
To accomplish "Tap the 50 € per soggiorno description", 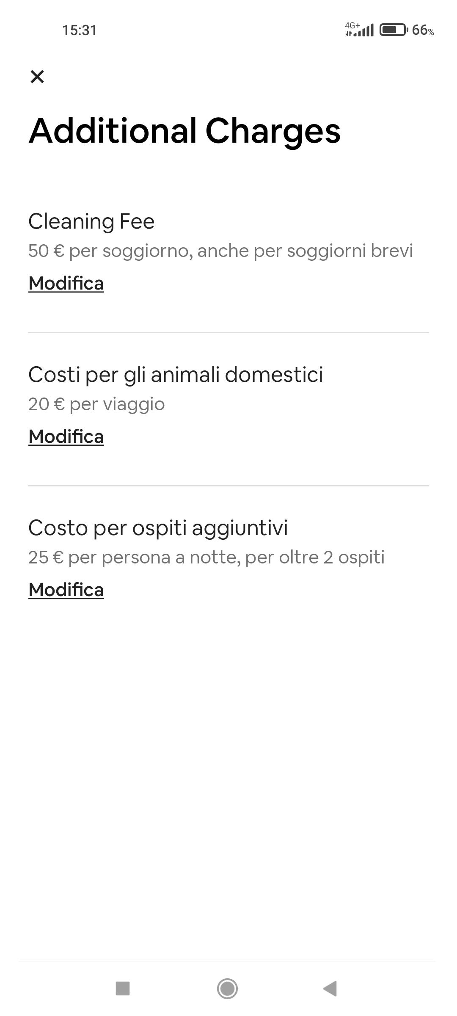I will click(x=220, y=251).
